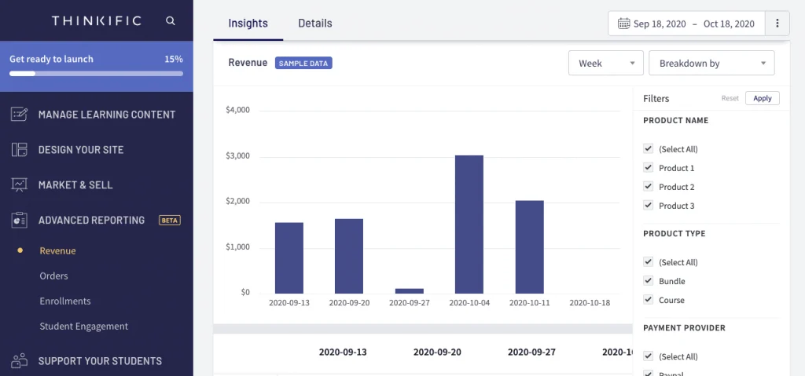The width and height of the screenshot is (805, 376).
Task: Click the Design Your Site layout icon
Action: (x=20, y=150)
